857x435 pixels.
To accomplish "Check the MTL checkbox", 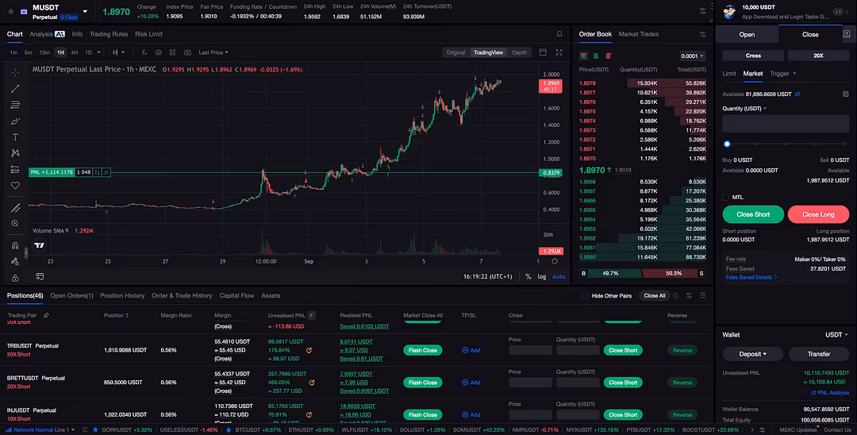I will (x=726, y=197).
